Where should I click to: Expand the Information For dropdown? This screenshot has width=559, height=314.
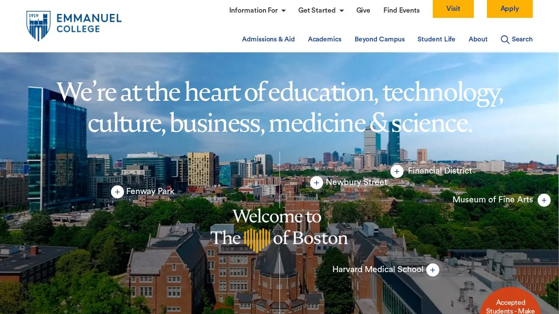pos(258,10)
